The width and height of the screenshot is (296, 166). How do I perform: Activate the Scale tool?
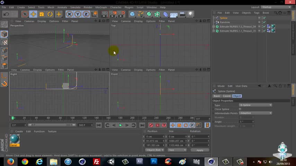coord(42,14)
